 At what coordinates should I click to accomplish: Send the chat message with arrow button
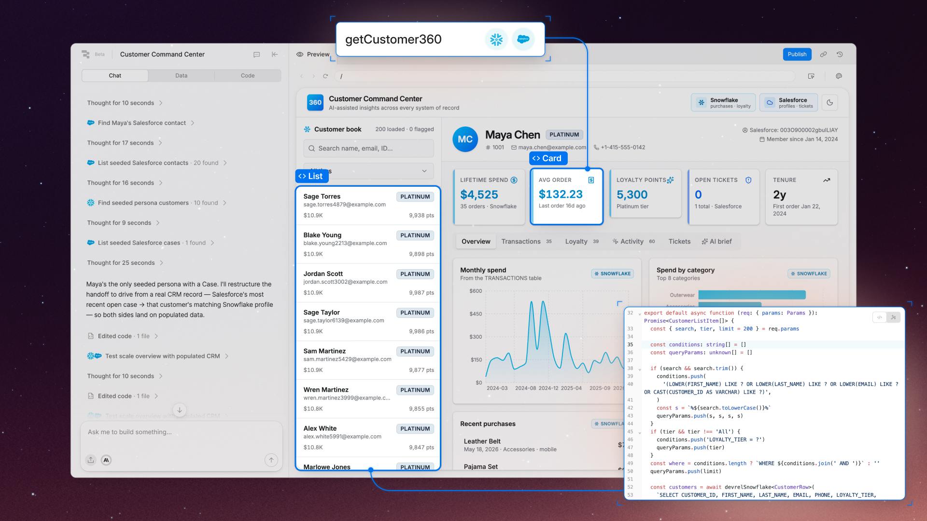click(271, 460)
